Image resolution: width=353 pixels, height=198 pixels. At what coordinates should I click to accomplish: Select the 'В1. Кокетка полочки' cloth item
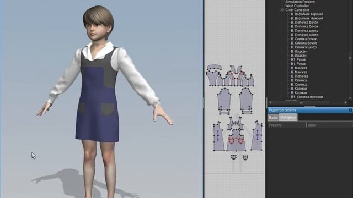click(x=307, y=97)
